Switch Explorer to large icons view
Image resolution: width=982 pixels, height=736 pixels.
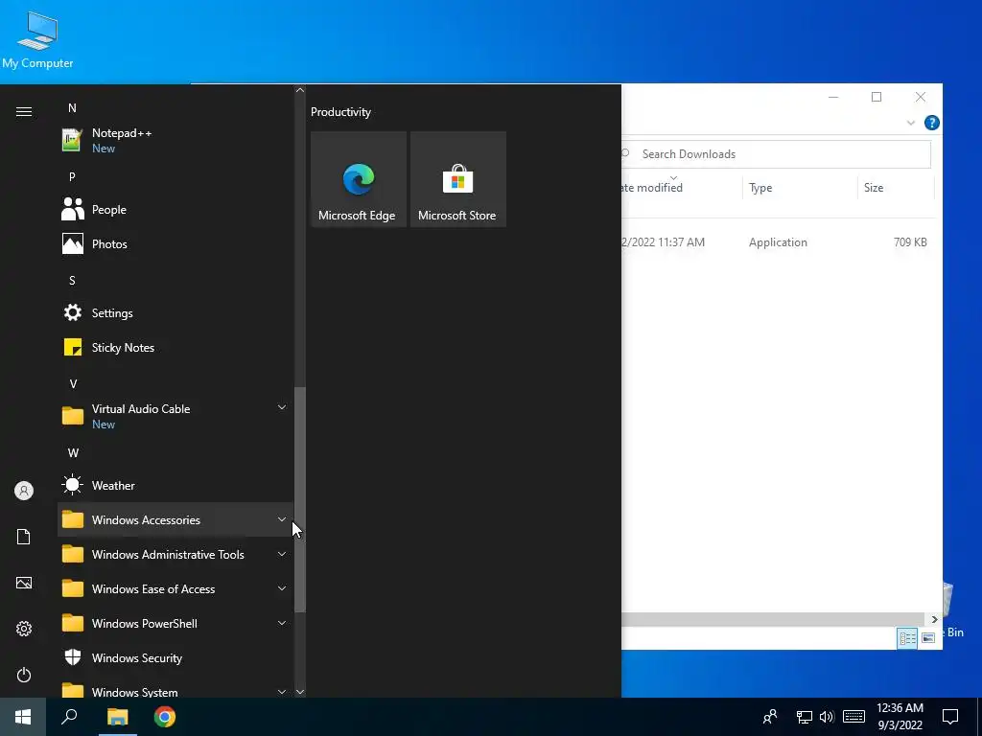pyautogui.click(x=928, y=637)
